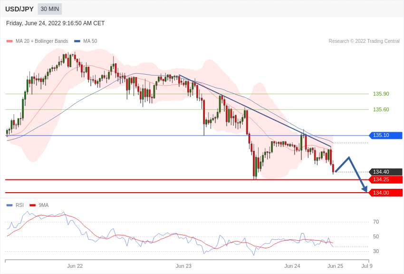Click the red 134.25 support price tag
Image resolution: width=404 pixels, height=274 pixels.
pos(386,180)
